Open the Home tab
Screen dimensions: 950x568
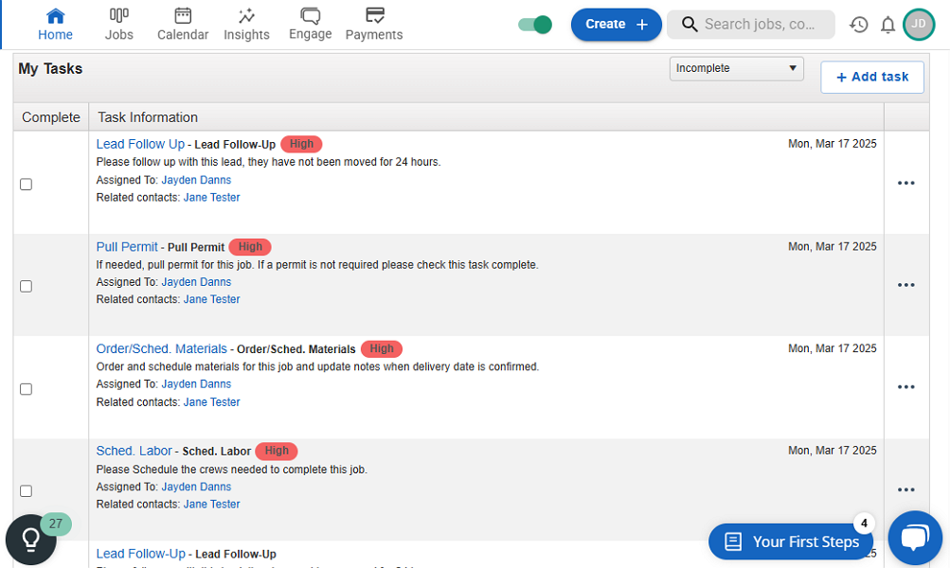point(55,25)
